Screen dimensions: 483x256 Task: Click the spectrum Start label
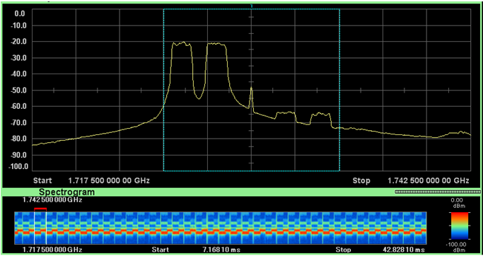click(x=42, y=180)
